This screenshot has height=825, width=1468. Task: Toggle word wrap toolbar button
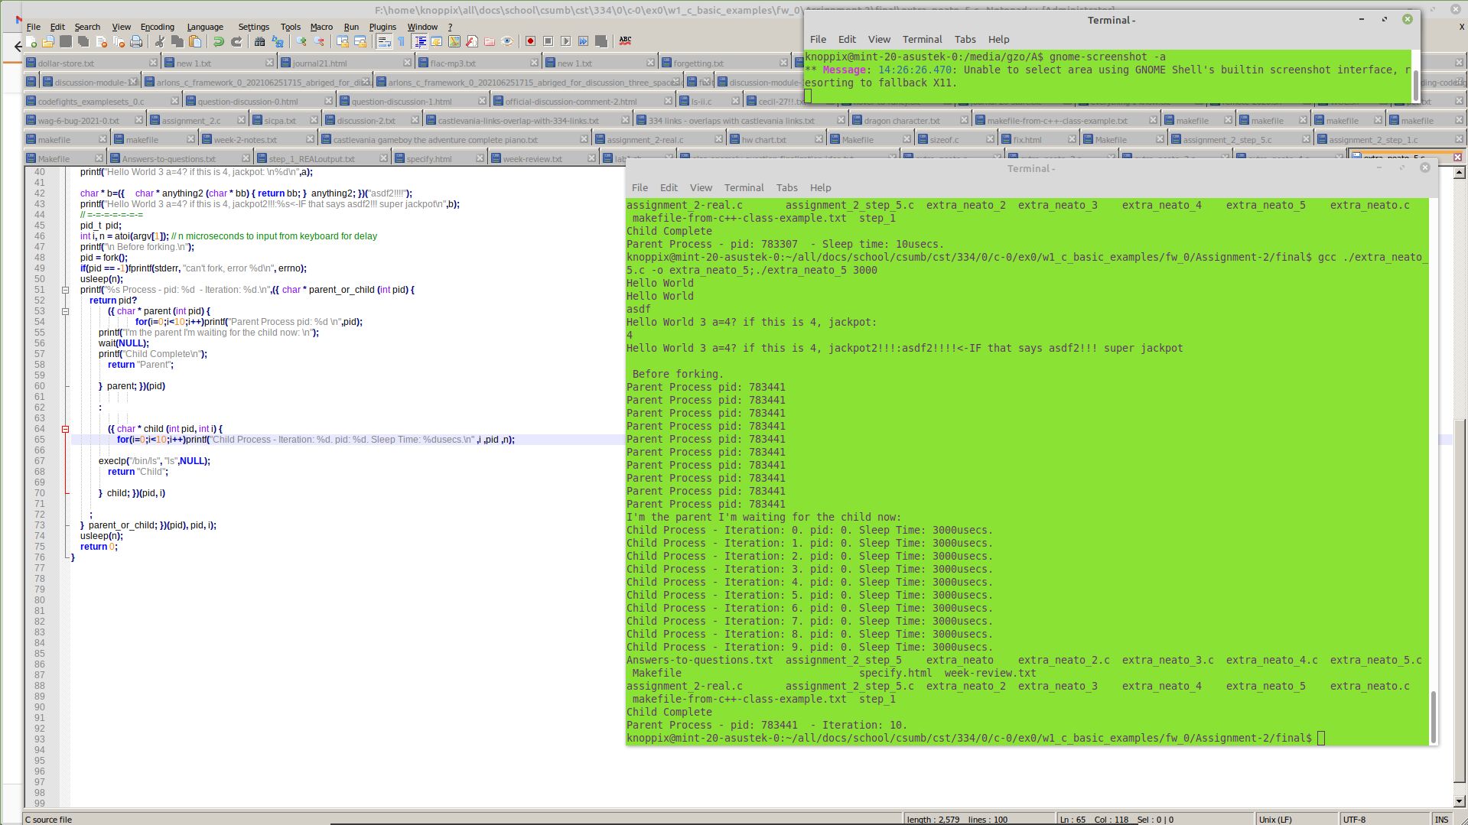pyautogui.click(x=384, y=41)
